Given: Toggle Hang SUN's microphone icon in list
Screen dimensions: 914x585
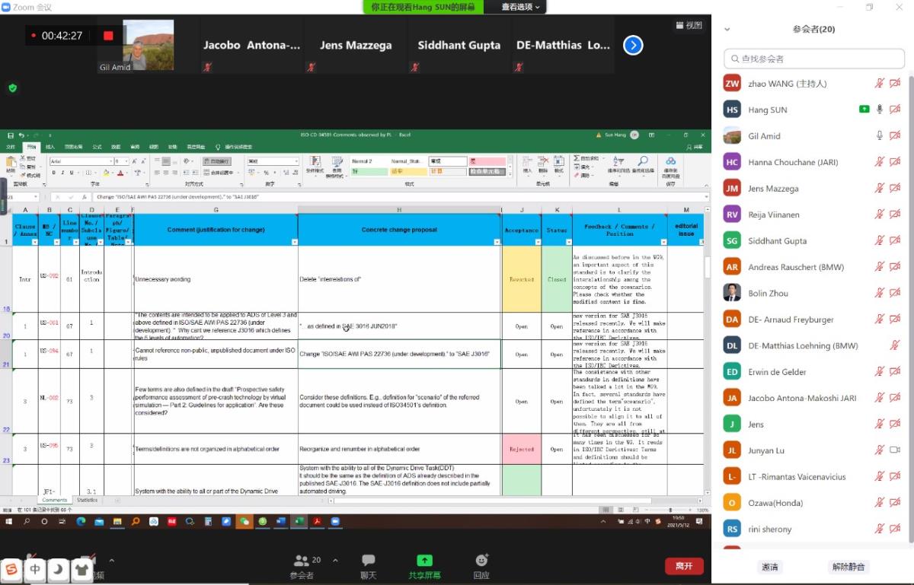Looking at the screenshot, I should tap(879, 110).
